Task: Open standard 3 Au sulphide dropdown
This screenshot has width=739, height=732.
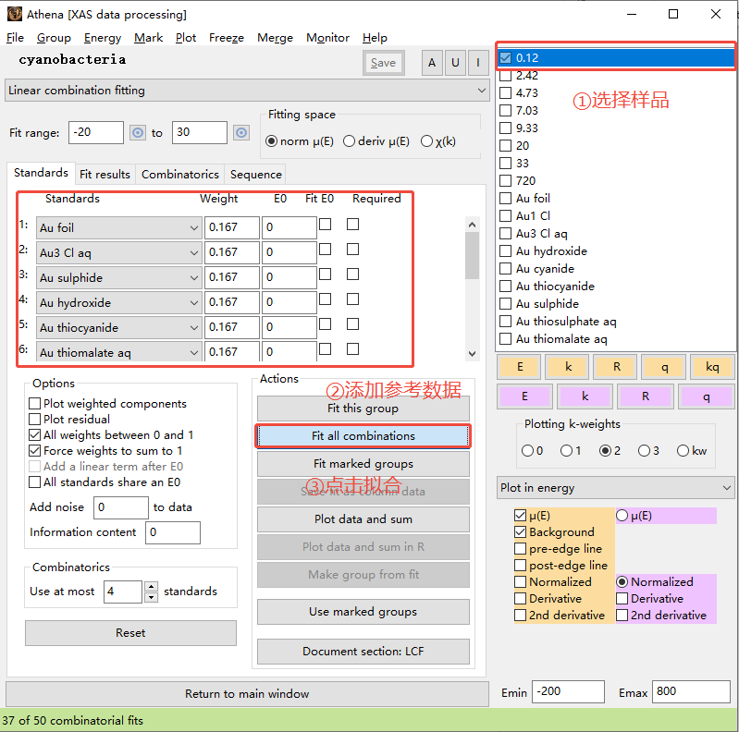Action: click(x=119, y=278)
